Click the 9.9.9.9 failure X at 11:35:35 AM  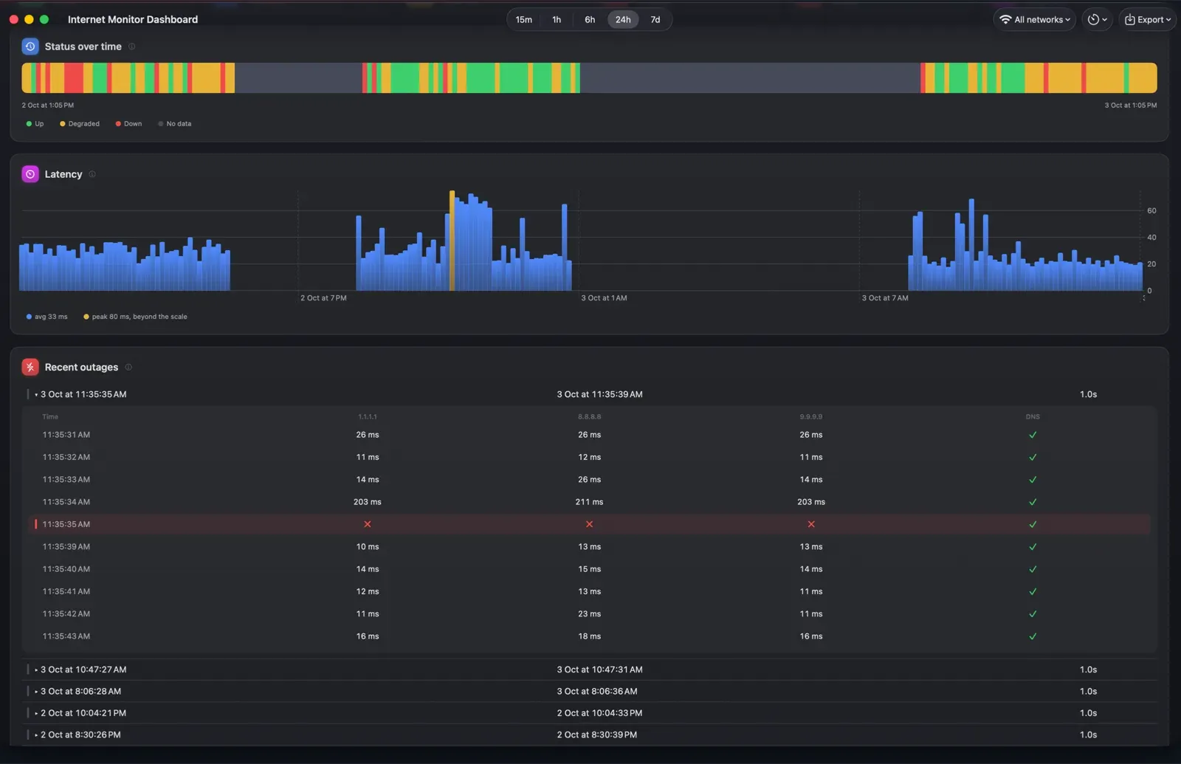tap(811, 524)
